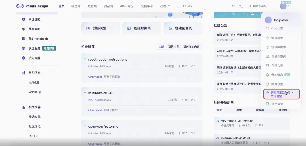Open the GitHub link in the top bar
Image resolution: width=306 pixels, height=146 pixels.
click(x=185, y=6)
